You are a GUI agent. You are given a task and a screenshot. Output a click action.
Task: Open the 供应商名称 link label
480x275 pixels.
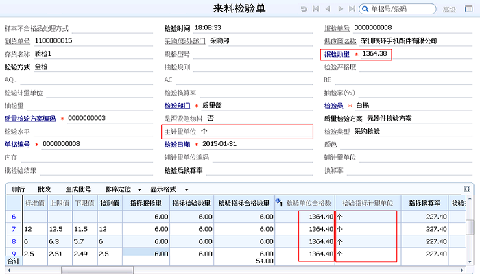click(x=340, y=41)
